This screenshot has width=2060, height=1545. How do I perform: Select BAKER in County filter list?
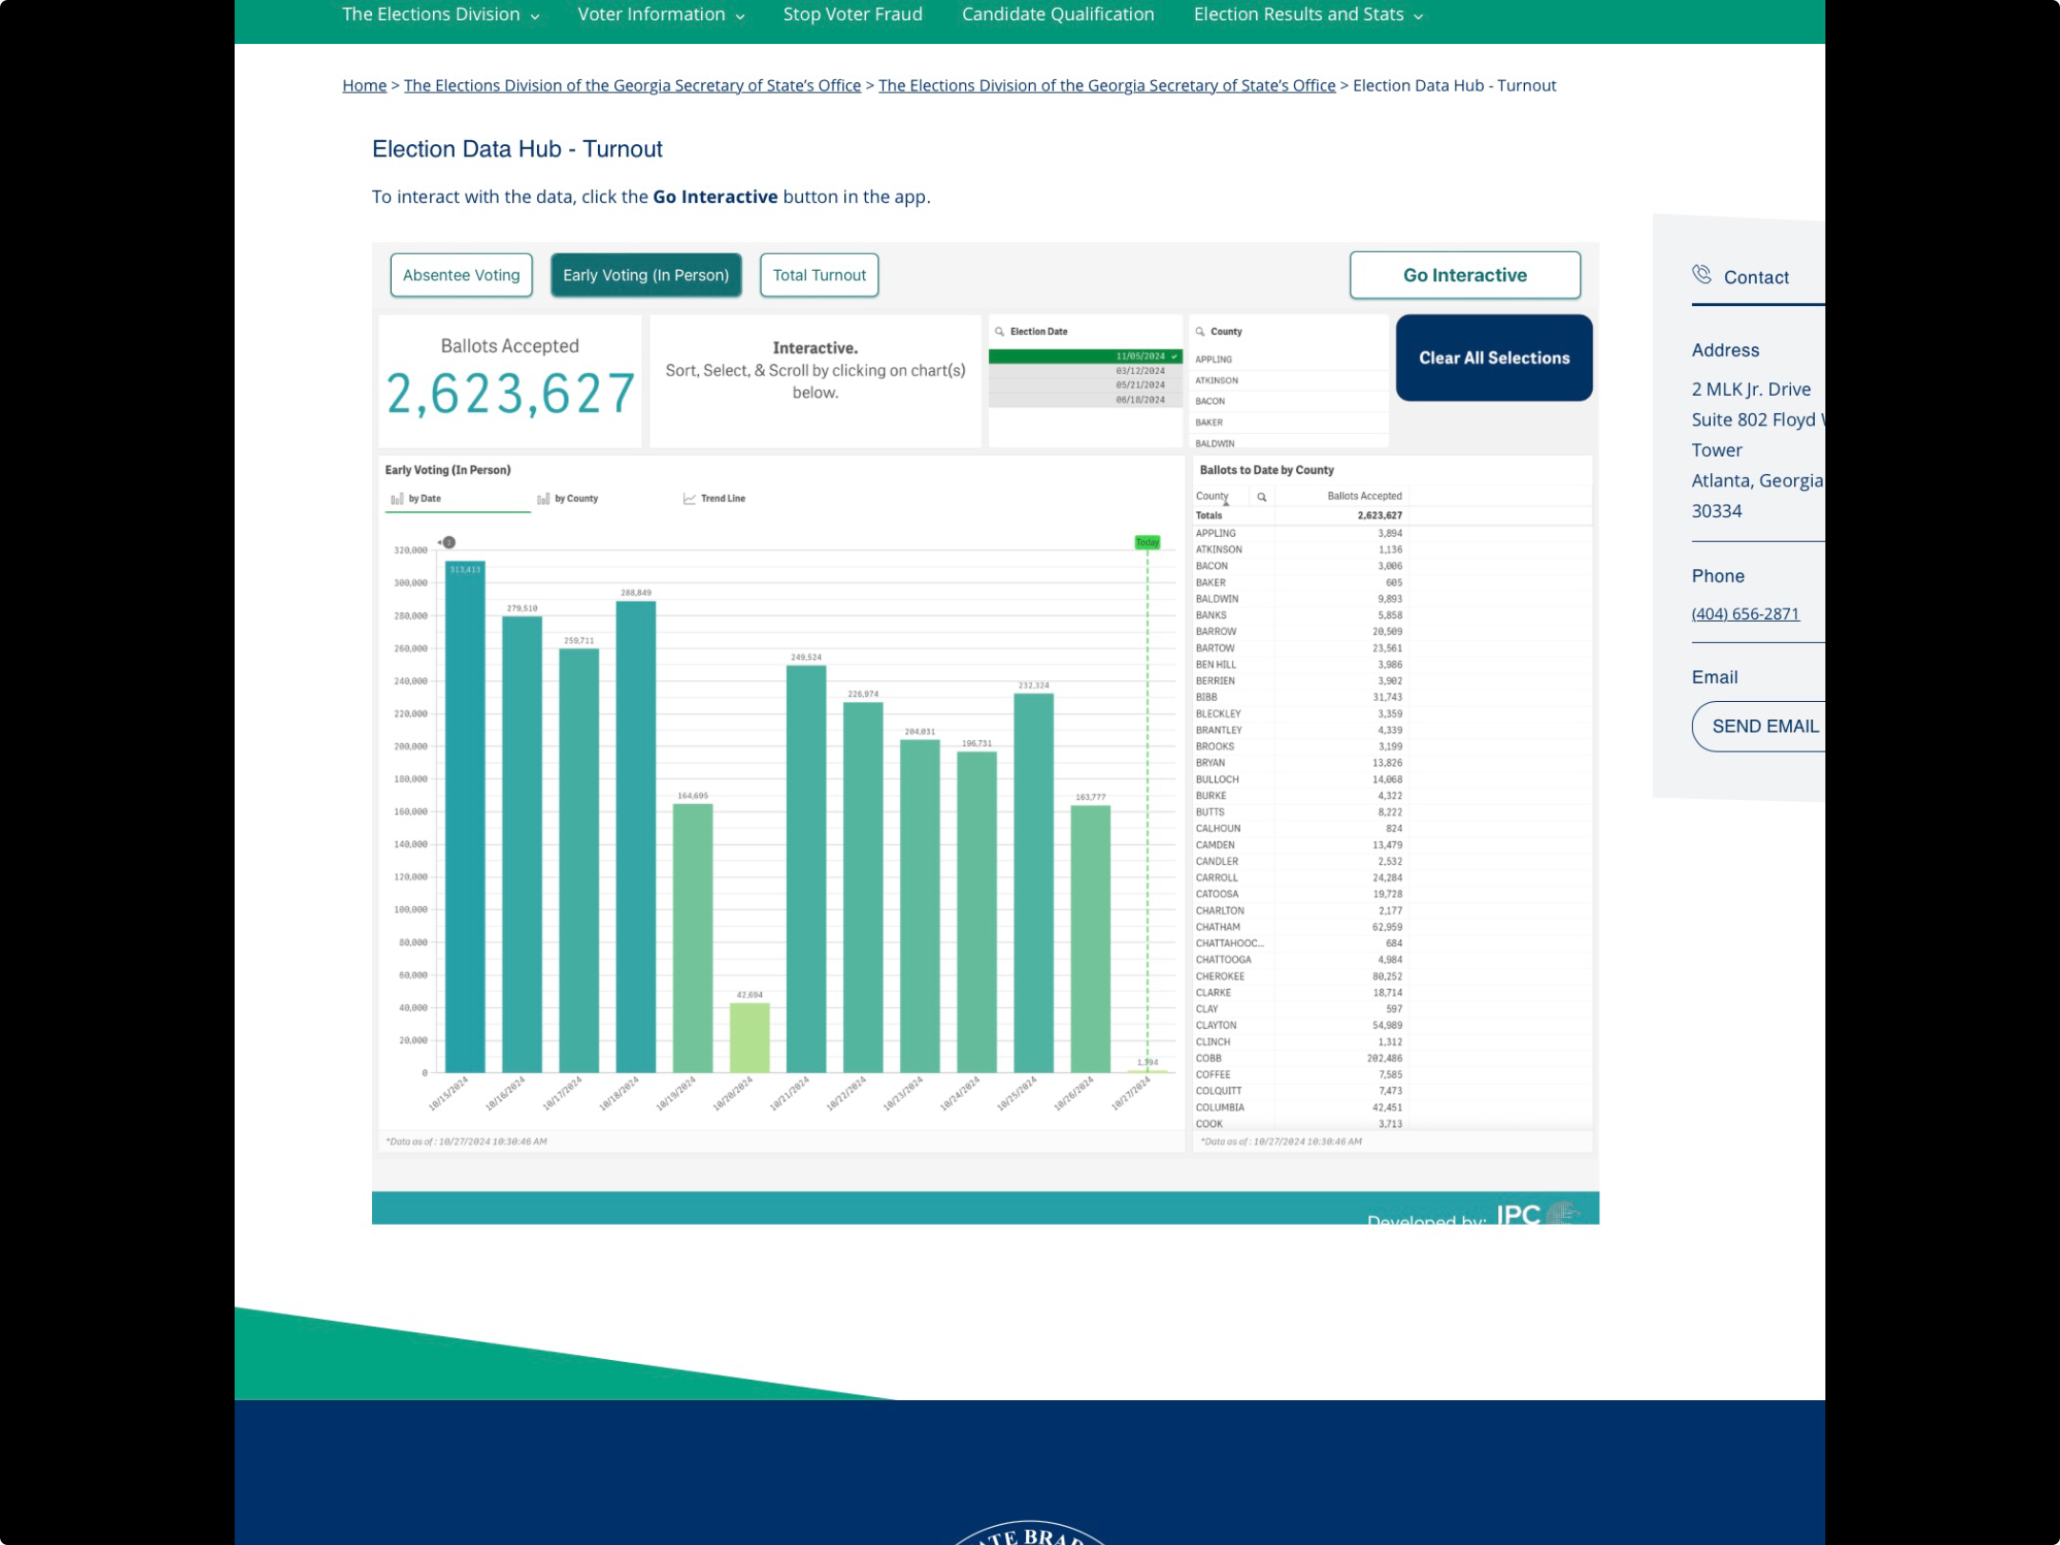click(x=1289, y=422)
